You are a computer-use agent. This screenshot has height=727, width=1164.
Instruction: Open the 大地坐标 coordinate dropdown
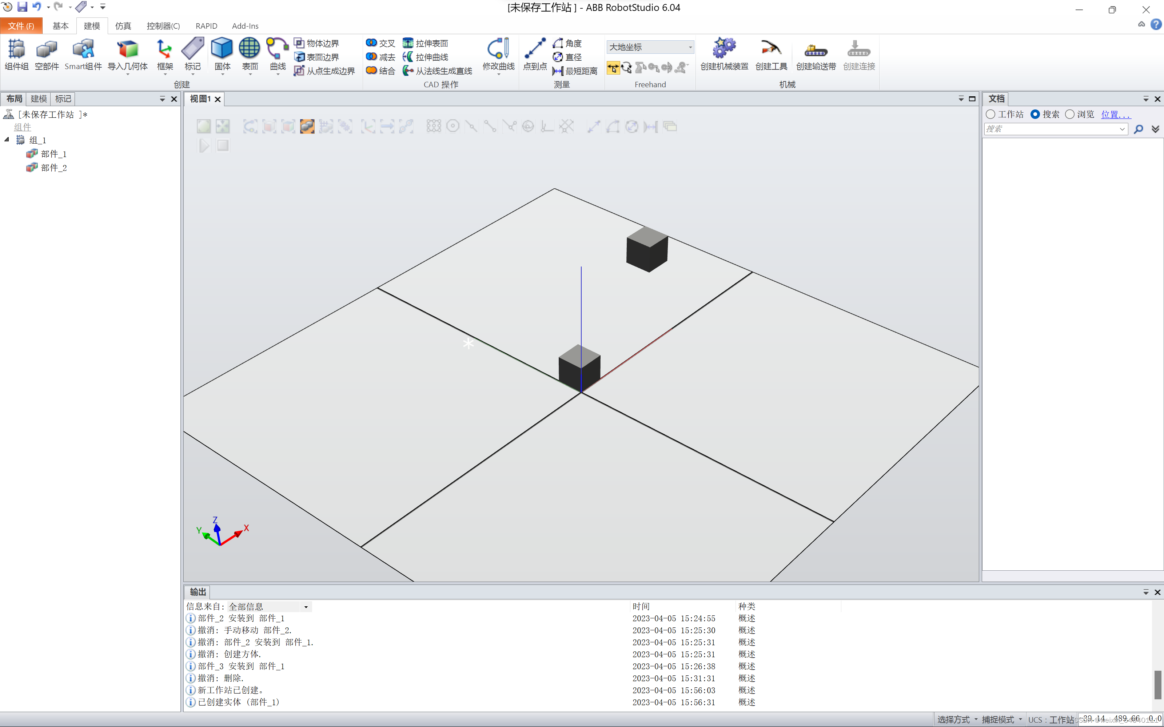tap(690, 47)
